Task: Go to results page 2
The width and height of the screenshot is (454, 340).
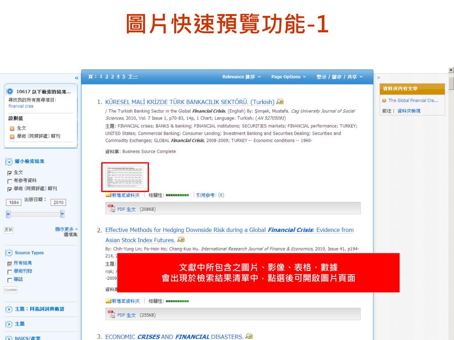Action: pos(107,77)
